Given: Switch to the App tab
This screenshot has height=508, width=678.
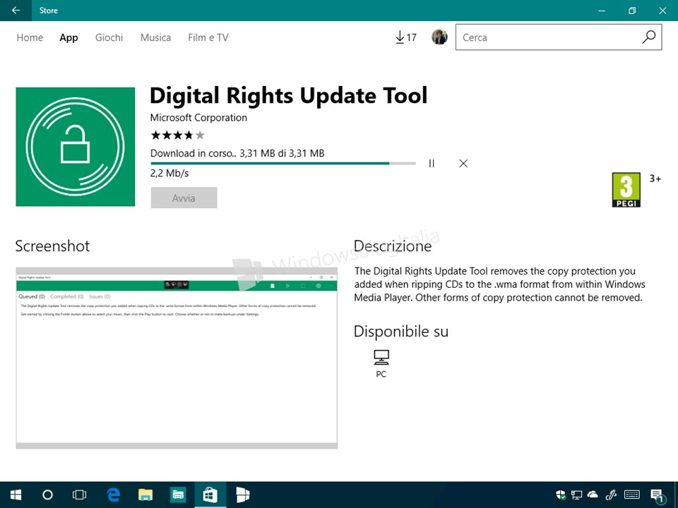Looking at the screenshot, I should (x=69, y=37).
